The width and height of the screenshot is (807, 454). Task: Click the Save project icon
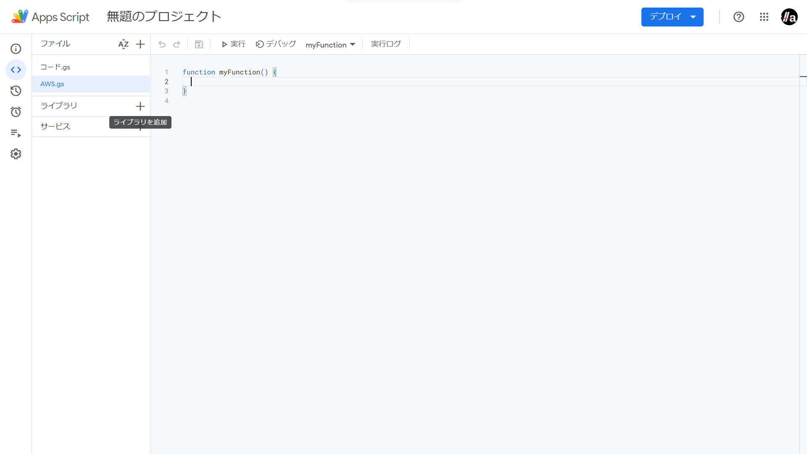[199, 44]
